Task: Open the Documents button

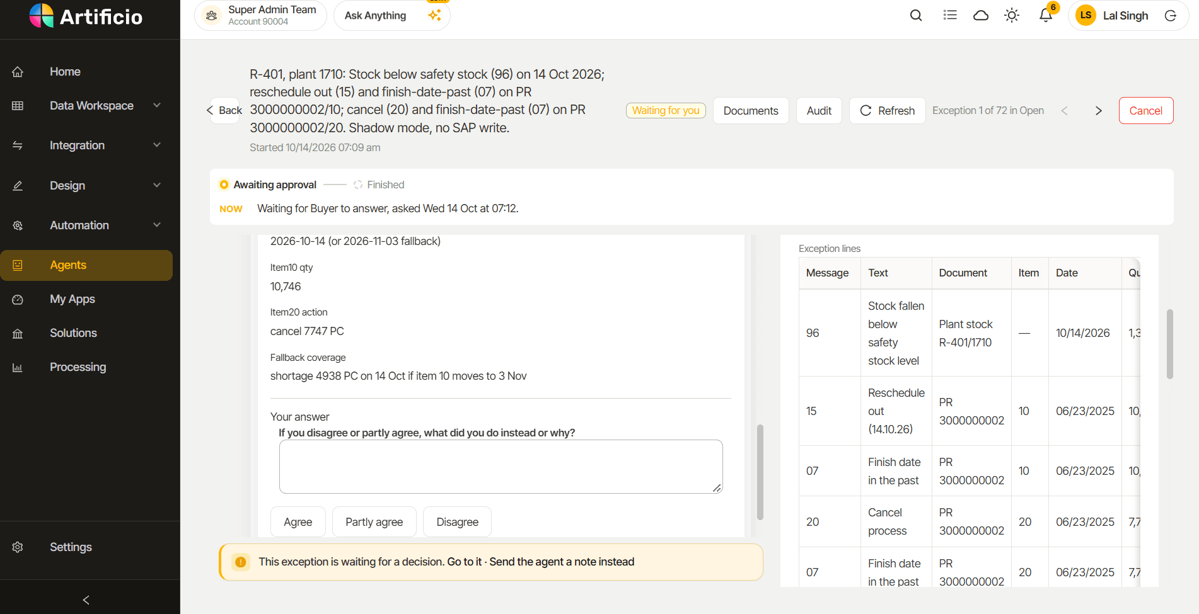Action: pos(751,111)
